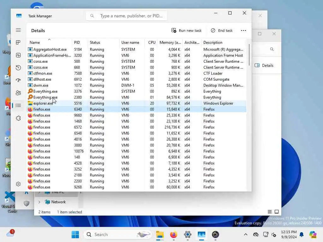
Task: Open File Explorer from the taskbar
Action: [x=160, y=234]
